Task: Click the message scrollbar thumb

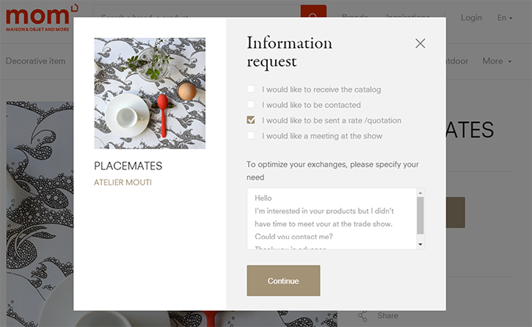Action: click(x=420, y=216)
